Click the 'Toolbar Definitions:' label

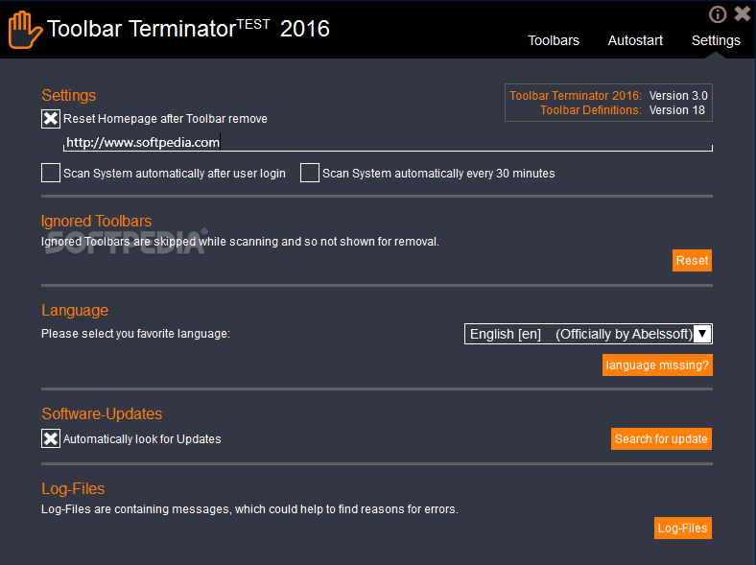[x=591, y=110]
